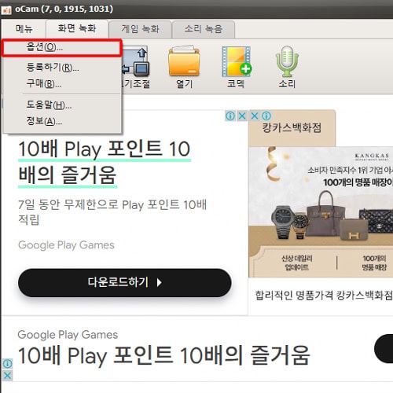This screenshot has width=393, height=393.
Task: Click bottom banner 10배 Play 포인트 headline
Action: 164,355
